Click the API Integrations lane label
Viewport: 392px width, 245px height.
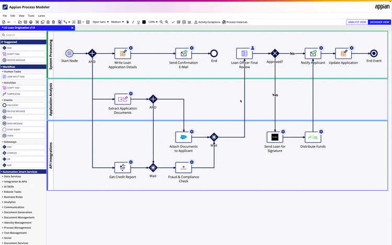51,156
